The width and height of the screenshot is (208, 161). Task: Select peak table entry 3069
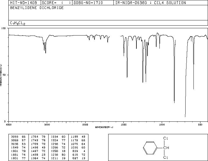tap(15, 140)
